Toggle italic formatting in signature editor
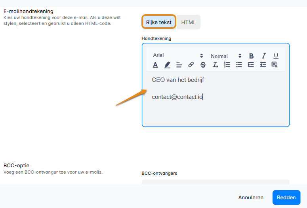Screen dimensions: 307x208 pyautogui.click(x=263, y=56)
